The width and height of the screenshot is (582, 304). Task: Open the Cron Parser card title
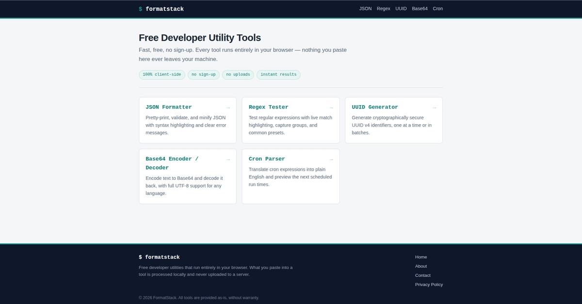pyautogui.click(x=267, y=159)
